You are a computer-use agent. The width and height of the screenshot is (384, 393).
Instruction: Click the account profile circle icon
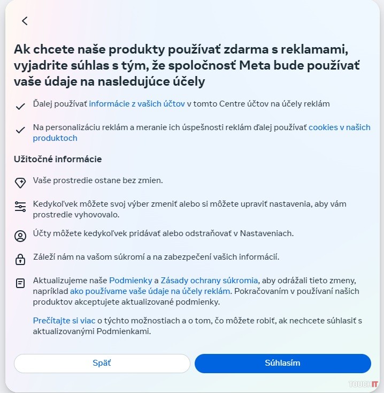point(20,236)
